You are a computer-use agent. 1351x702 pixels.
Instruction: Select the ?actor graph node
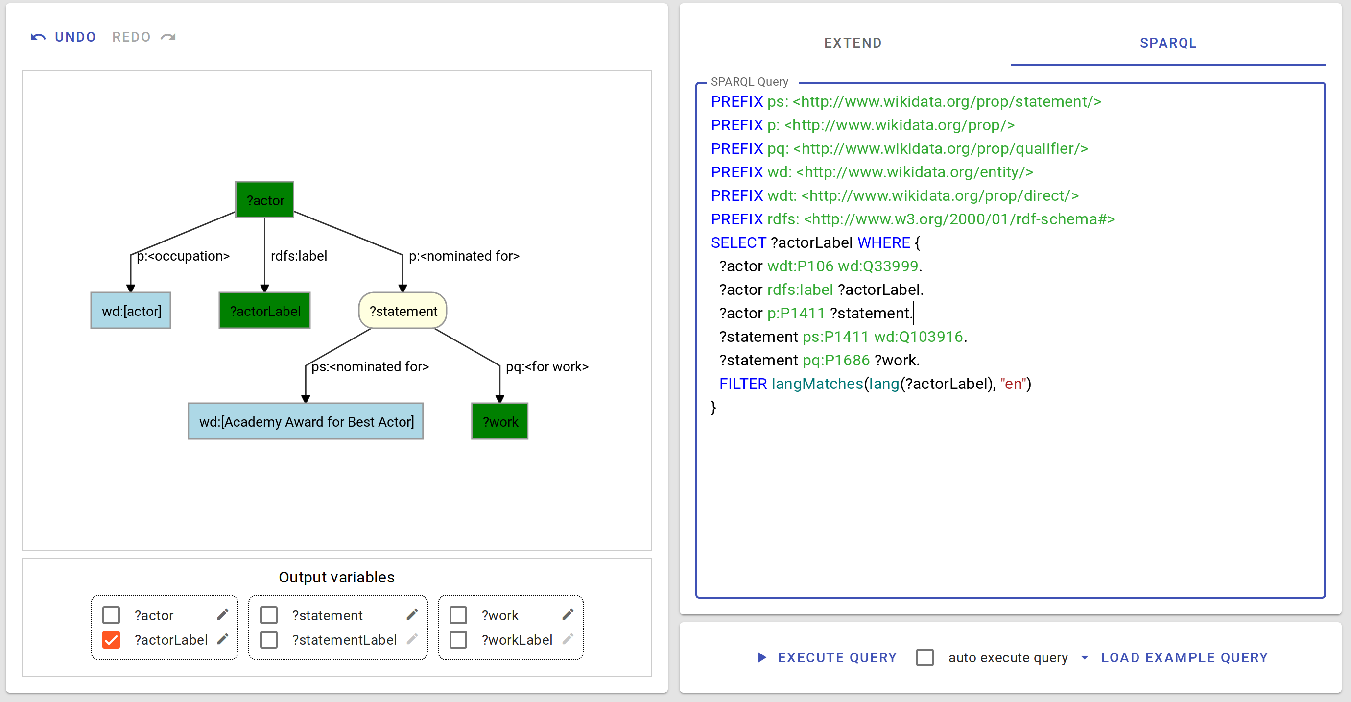tap(265, 200)
